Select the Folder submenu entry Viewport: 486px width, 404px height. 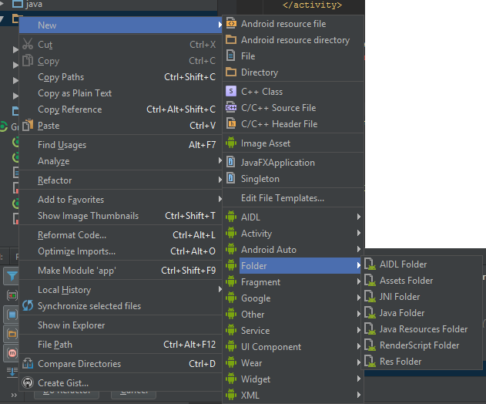click(293, 266)
